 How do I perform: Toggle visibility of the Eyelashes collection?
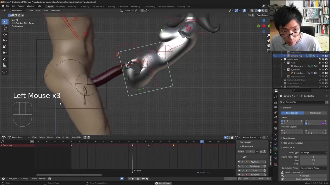(323, 70)
